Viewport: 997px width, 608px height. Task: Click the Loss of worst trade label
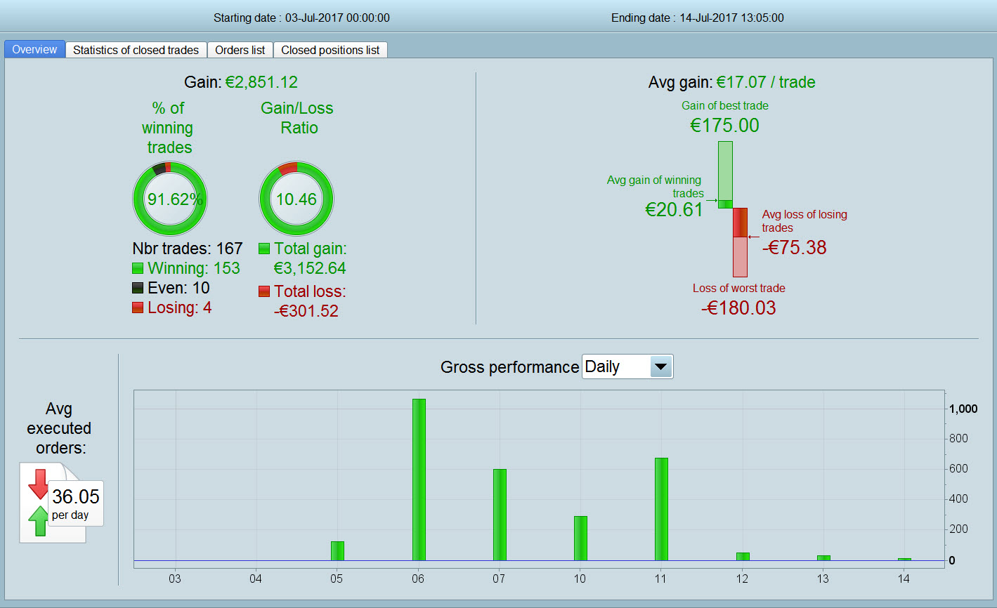tap(739, 288)
